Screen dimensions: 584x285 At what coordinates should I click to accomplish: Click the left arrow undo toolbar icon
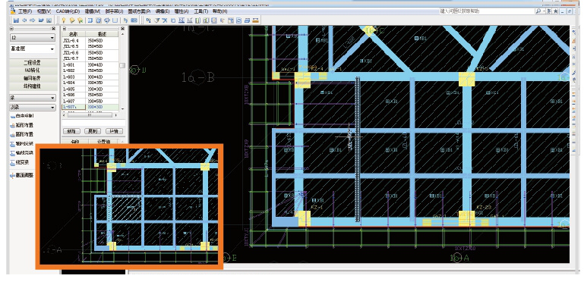point(24,20)
